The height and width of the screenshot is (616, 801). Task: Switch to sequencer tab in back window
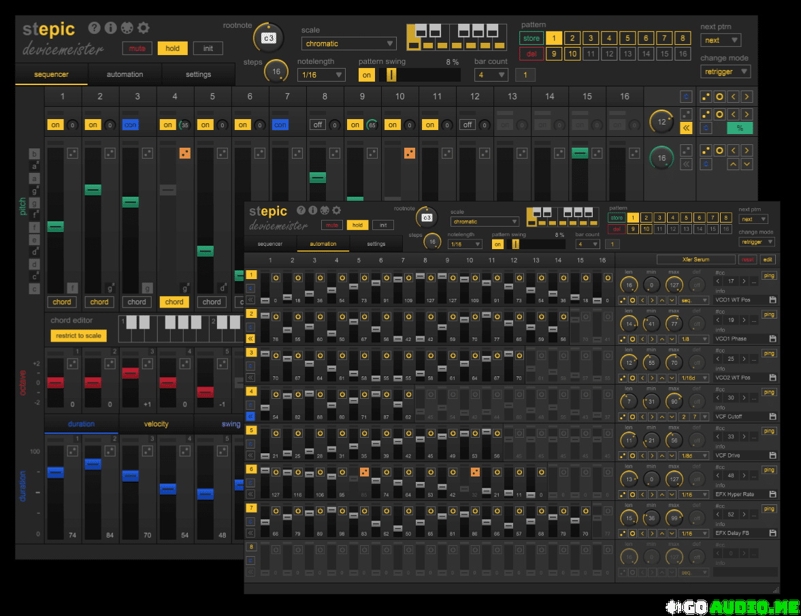[51, 75]
